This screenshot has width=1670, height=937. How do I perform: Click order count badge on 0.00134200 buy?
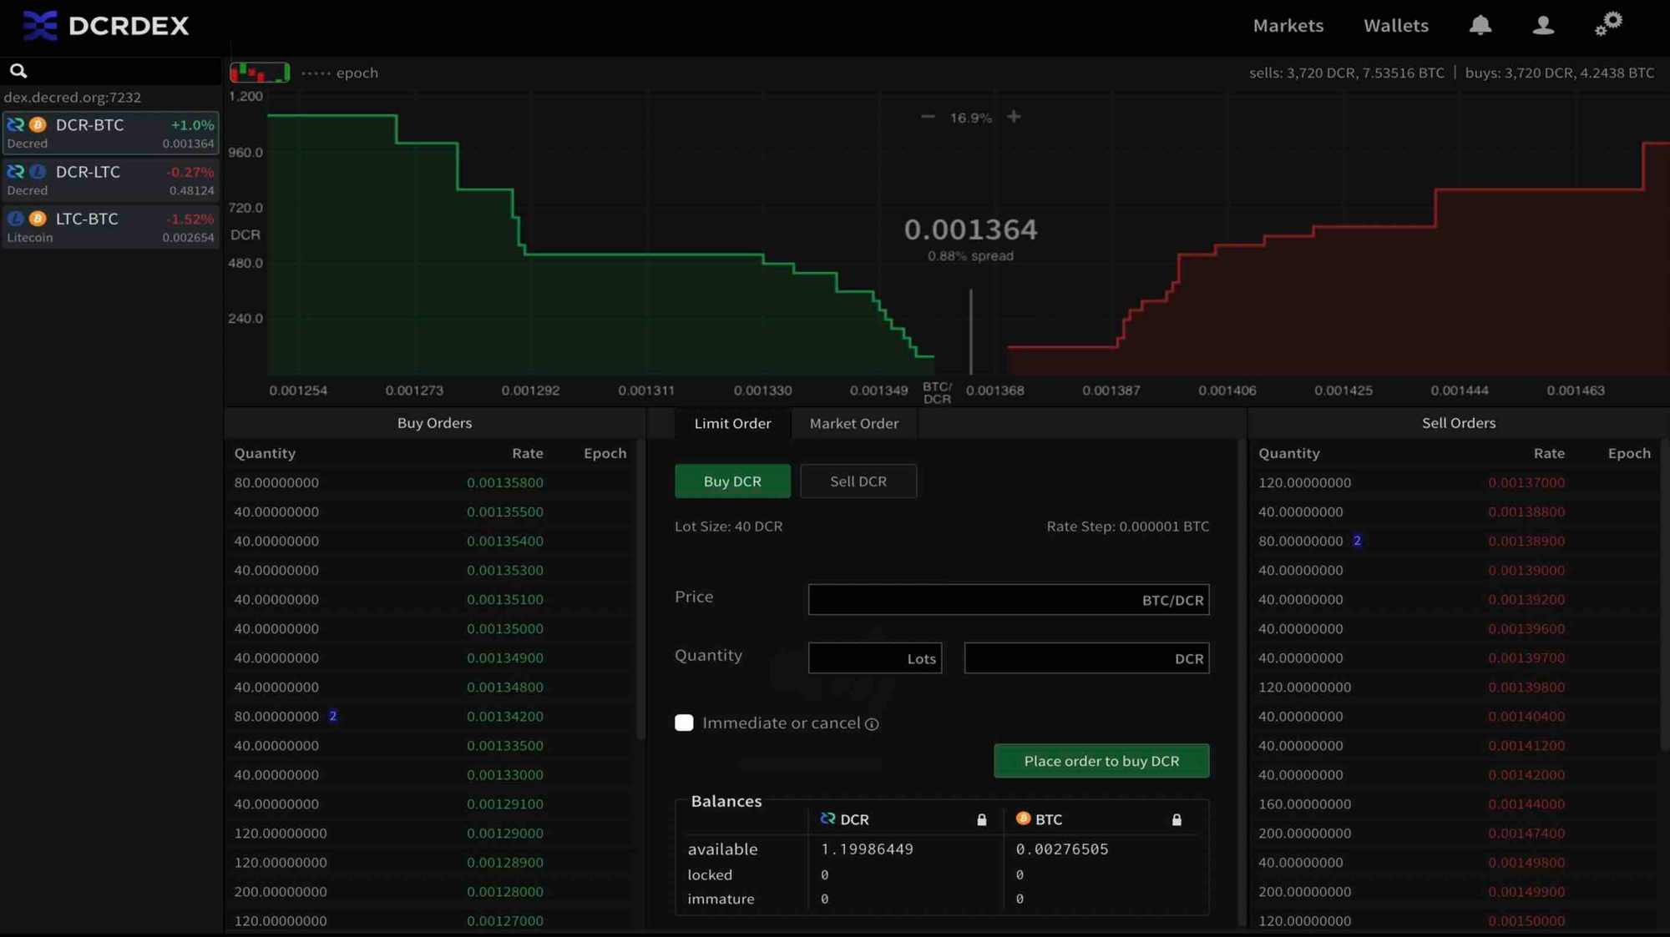coord(333,716)
